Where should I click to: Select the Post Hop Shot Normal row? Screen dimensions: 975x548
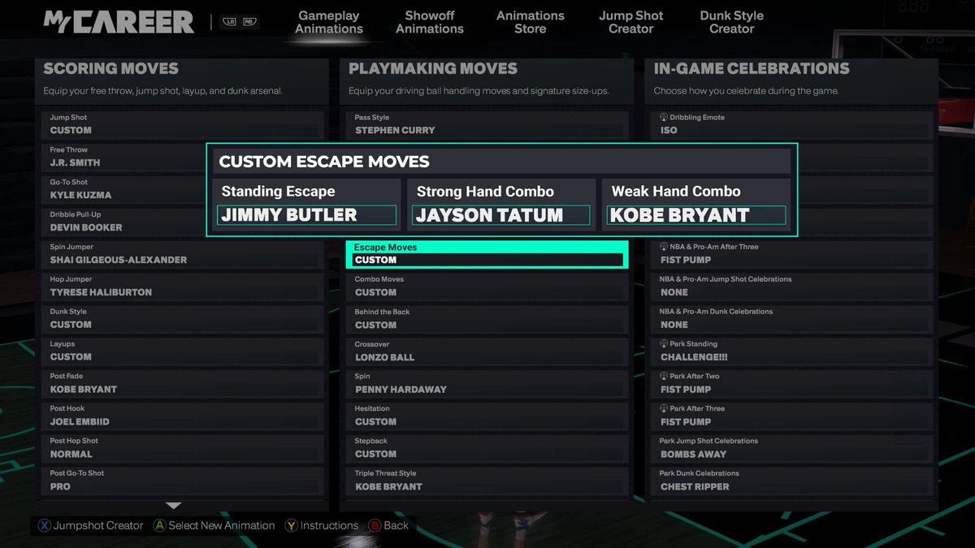click(182, 448)
